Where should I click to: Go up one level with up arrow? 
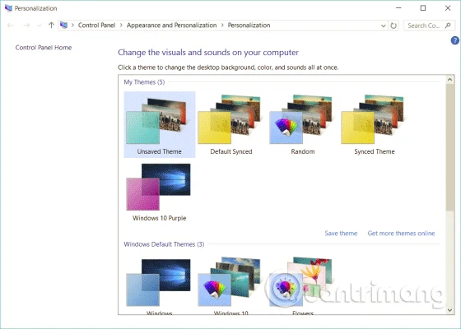[51, 25]
